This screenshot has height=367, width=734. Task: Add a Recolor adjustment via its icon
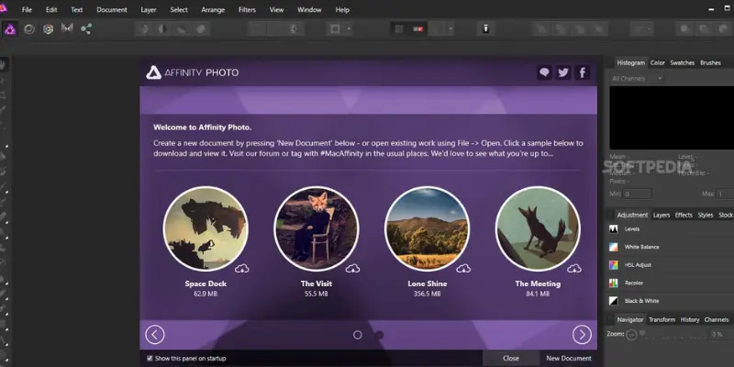click(614, 283)
